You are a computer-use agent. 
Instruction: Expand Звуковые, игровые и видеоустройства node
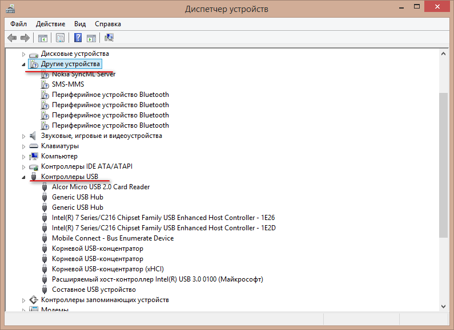(x=24, y=136)
